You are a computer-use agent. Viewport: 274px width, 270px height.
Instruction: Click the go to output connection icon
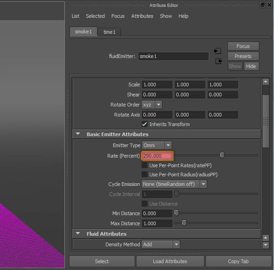coord(218,61)
